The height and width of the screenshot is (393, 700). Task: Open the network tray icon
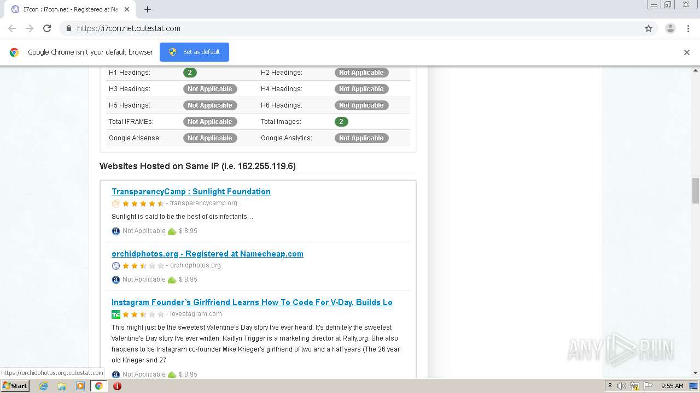coord(635,386)
